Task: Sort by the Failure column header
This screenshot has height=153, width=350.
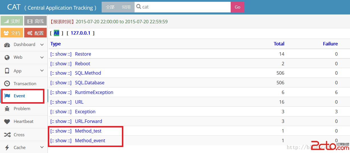Action: coord(330,44)
